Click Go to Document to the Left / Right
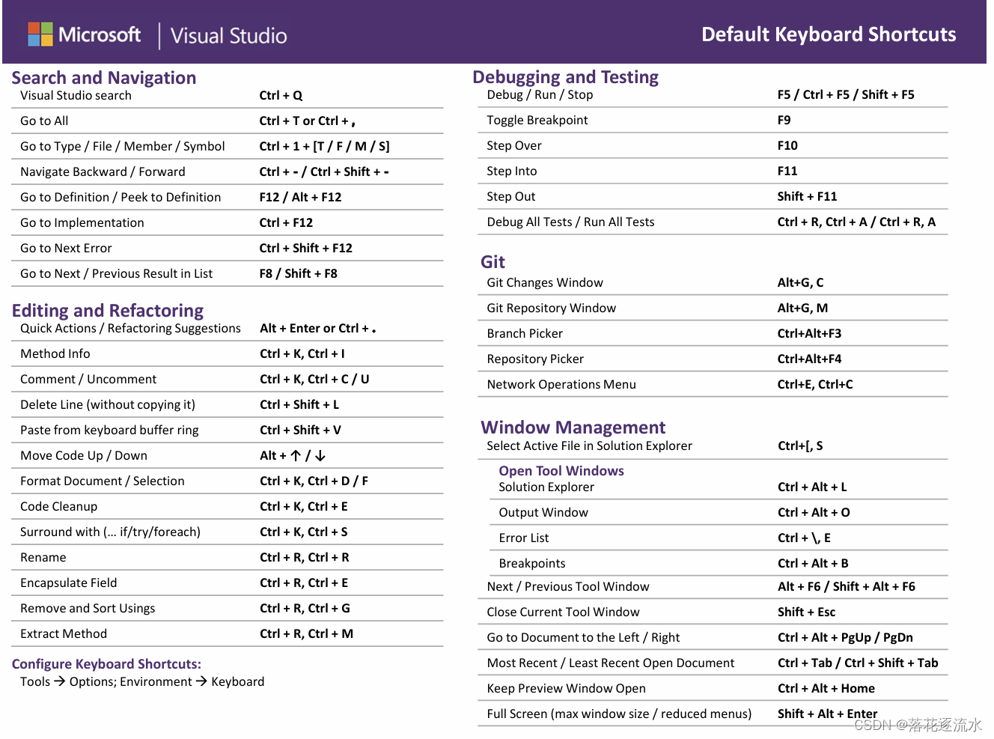This screenshot has height=739, width=994. pos(583,638)
